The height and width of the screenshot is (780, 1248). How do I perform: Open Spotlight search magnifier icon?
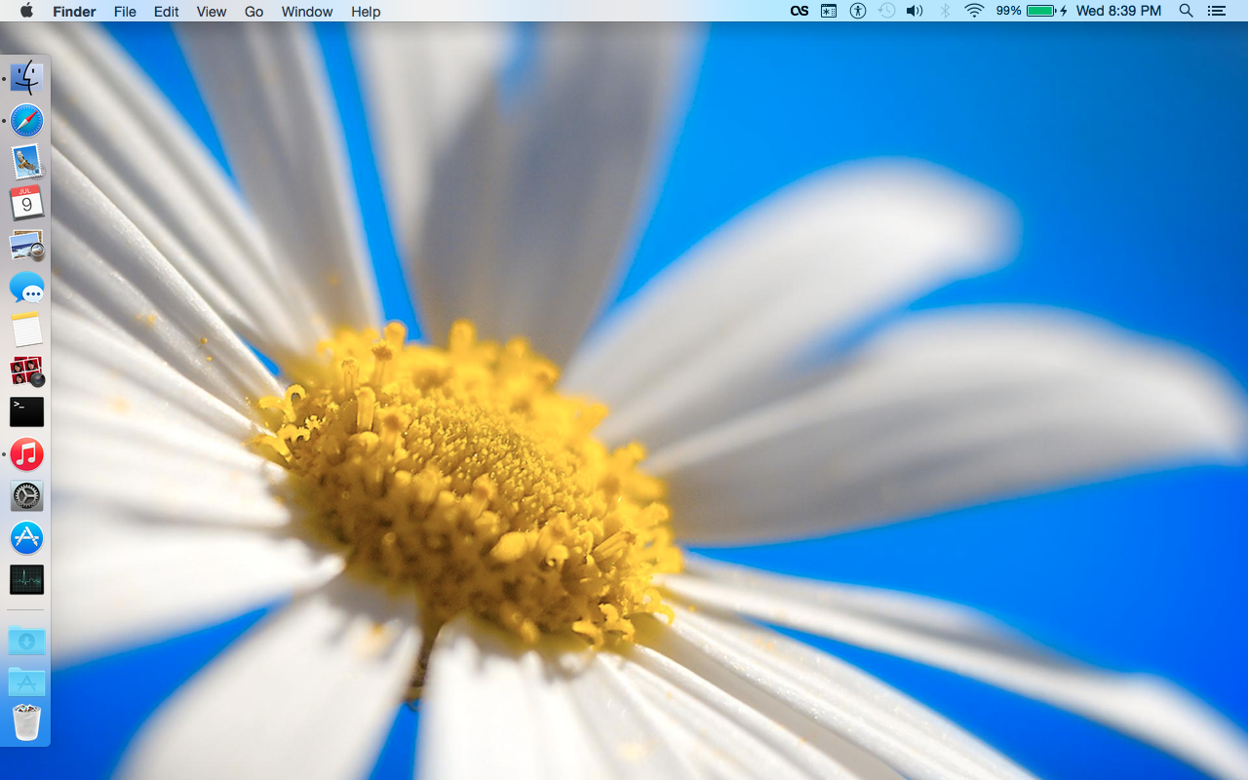tap(1186, 11)
